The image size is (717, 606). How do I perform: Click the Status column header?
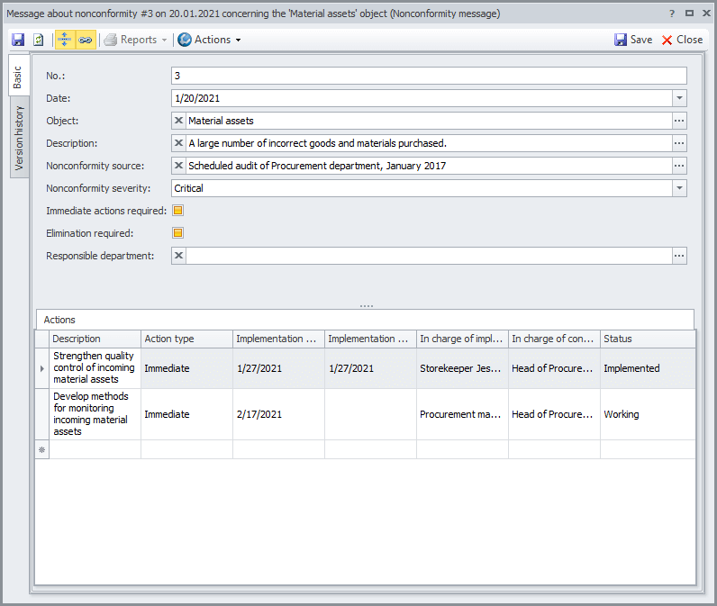[648, 339]
